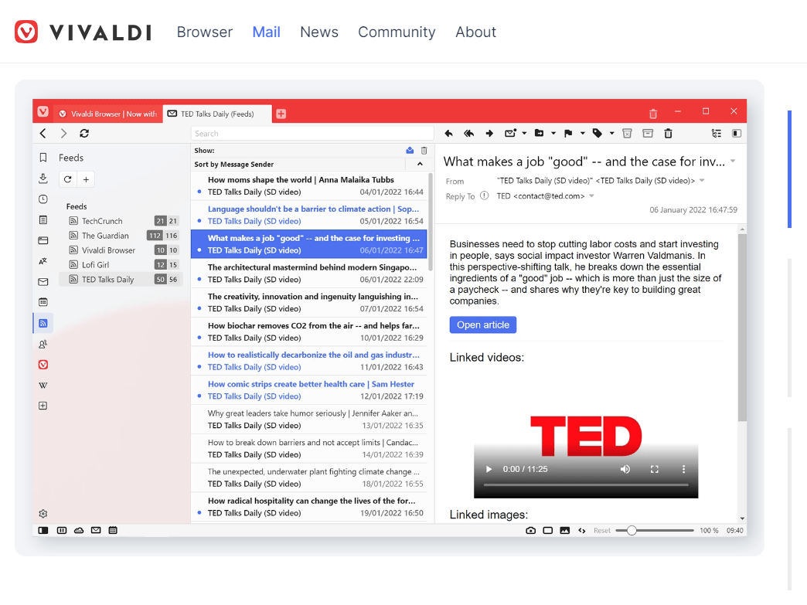Click the Forward message arrow in the mail toolbar
The width and height of the screenshot is (807, 605).
[489, 133]
